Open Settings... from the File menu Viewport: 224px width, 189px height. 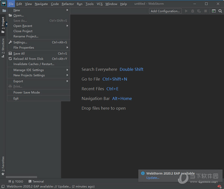click(x=38, y=42)
